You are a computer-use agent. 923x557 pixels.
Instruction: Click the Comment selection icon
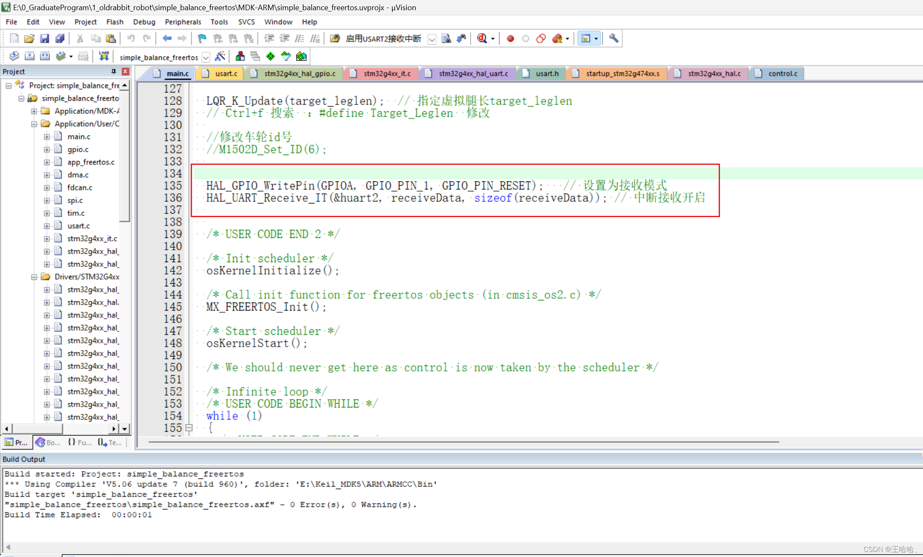299,39
